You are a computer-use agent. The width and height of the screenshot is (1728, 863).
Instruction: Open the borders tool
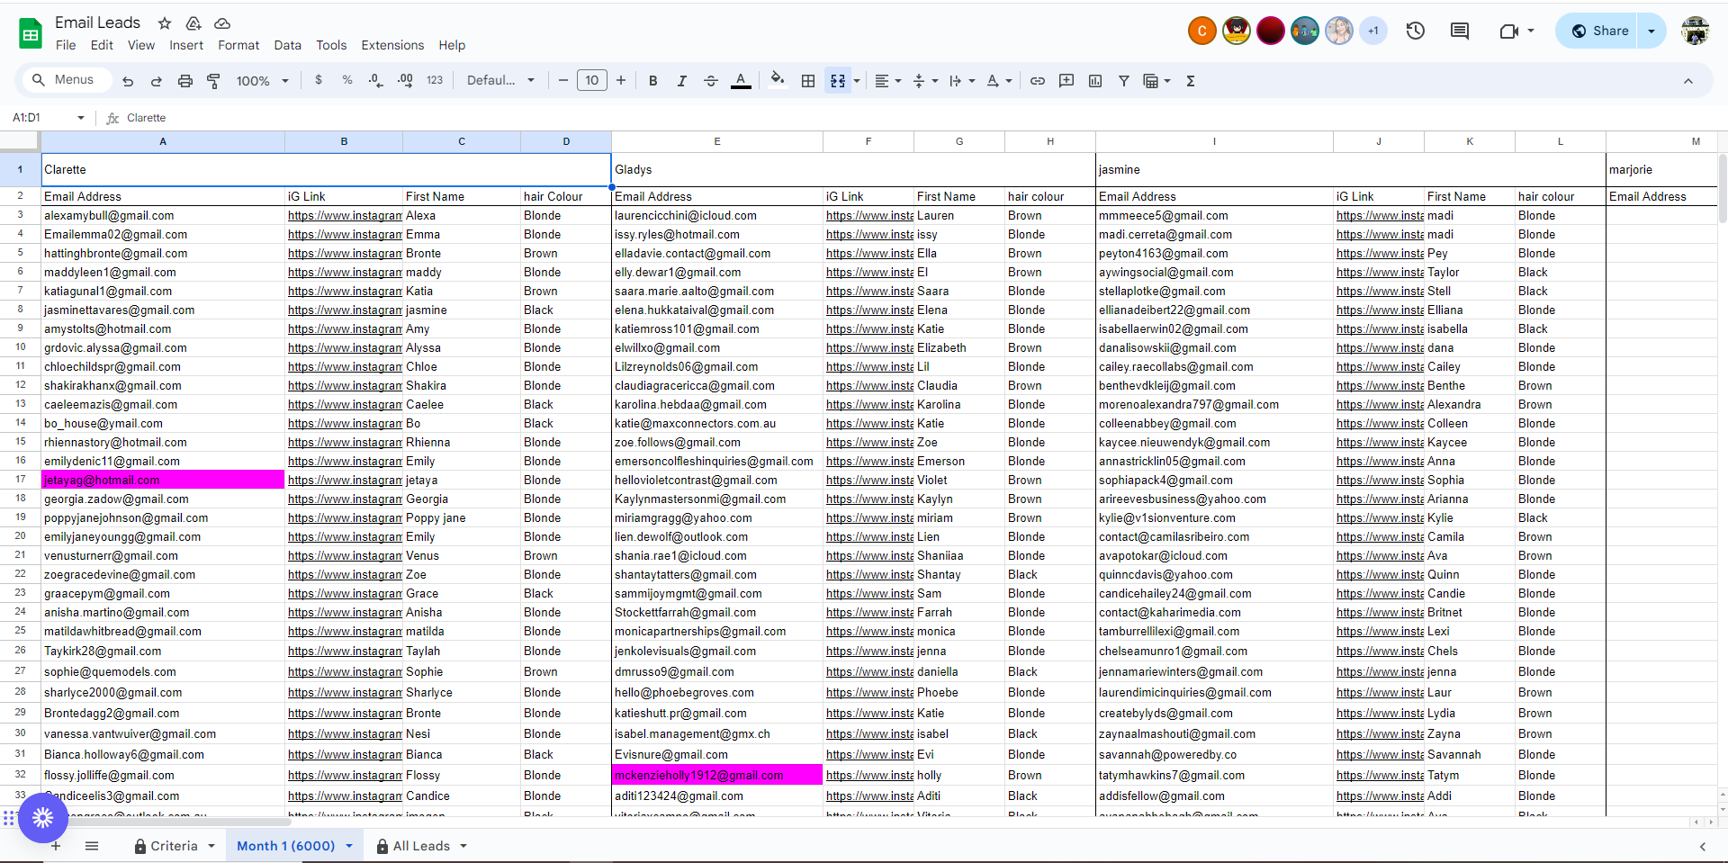808,81
